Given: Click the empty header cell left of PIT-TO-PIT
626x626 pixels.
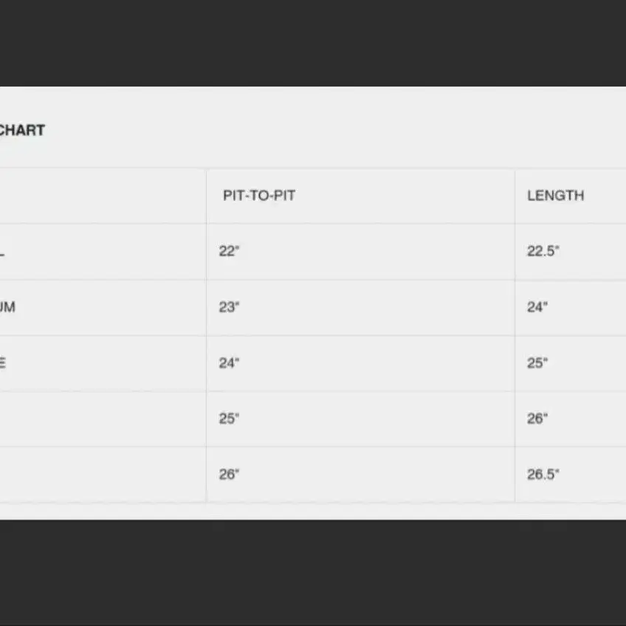Looking at the screenshot, I should coord(103,196).
